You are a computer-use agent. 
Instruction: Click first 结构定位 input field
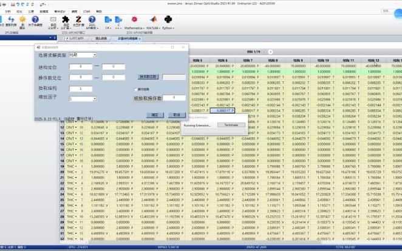pyautogui.click(x=81, y=67)
